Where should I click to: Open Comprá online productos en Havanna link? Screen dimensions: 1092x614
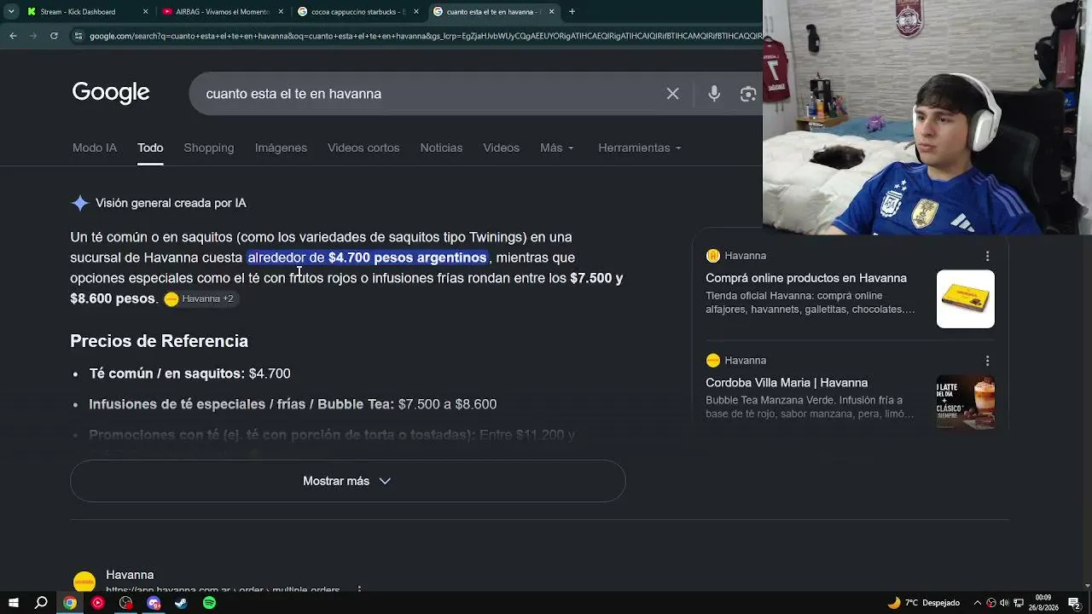tap(806, 278)
